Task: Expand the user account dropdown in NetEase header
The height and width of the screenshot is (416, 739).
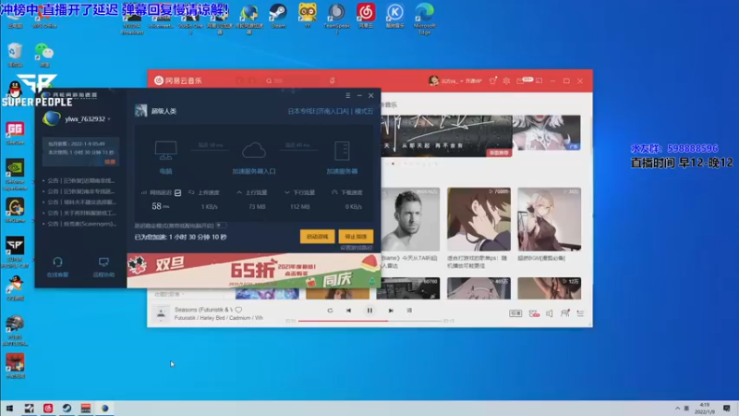Action: (461, 81)
